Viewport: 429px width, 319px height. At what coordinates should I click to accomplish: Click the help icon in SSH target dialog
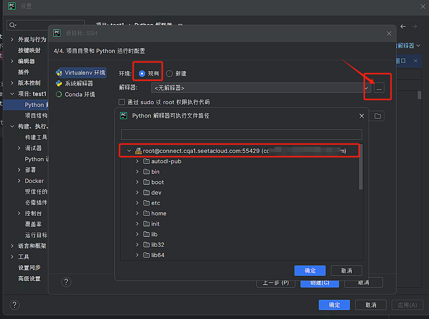(x=66, y=282)
